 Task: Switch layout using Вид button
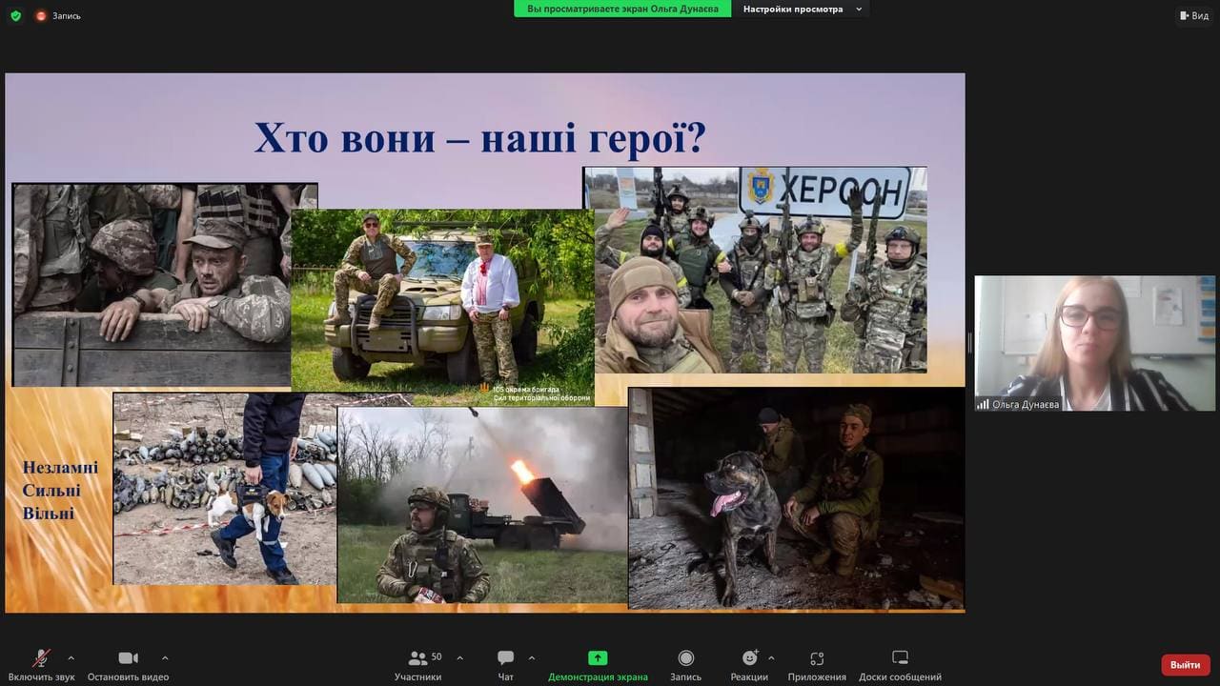[1194, 15]
